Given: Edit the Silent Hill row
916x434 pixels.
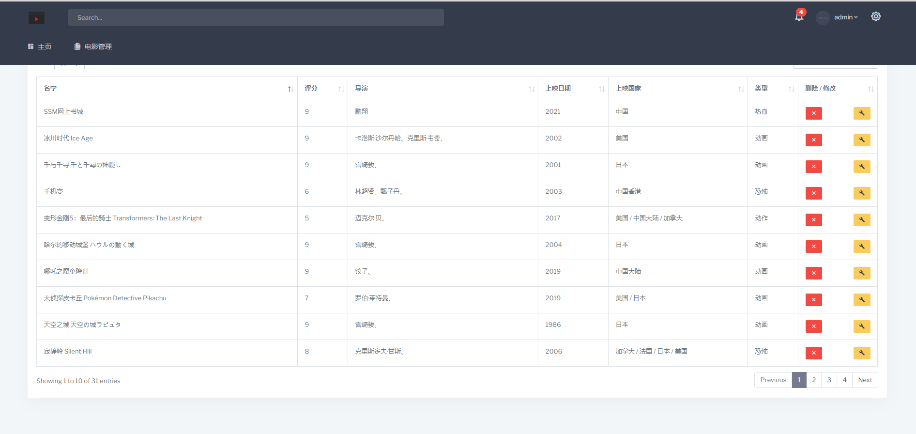Looking at the screenshot, I should pyautogui.click(x=862, y=353).
